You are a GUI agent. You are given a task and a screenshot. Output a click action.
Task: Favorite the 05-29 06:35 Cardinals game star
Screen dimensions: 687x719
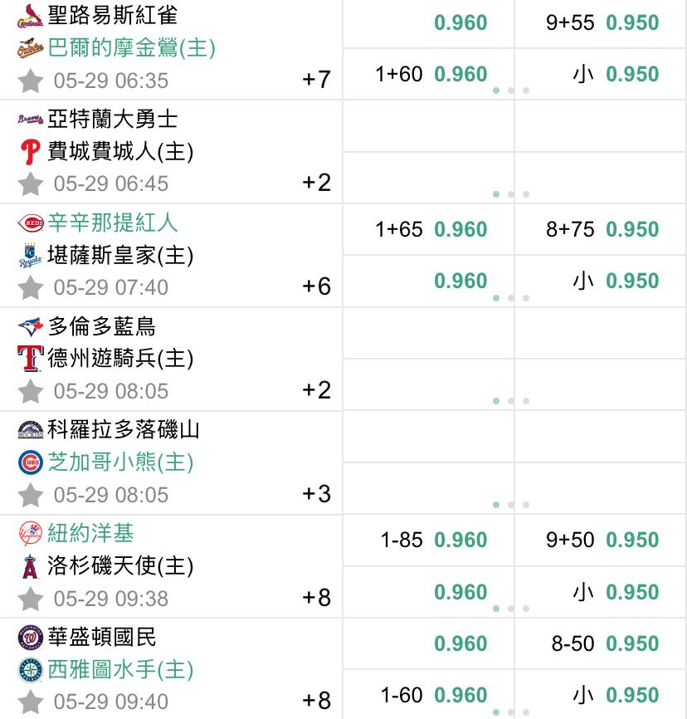(30, 81)
